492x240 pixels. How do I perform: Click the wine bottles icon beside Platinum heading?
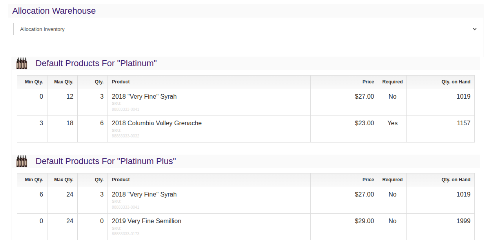tap(22, 63)
